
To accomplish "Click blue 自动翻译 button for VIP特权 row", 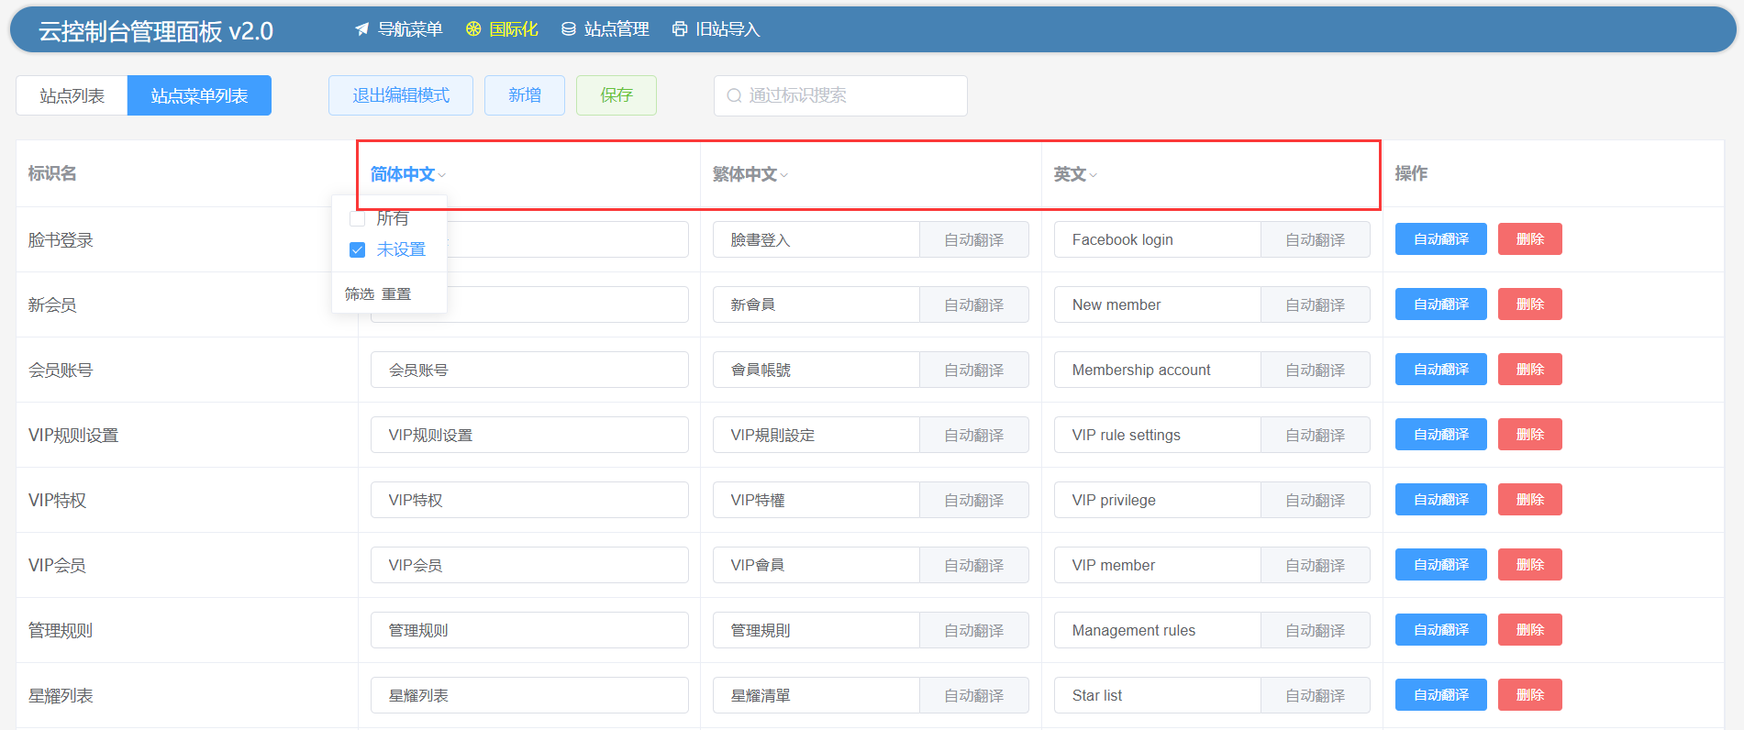I will 1440,500.
